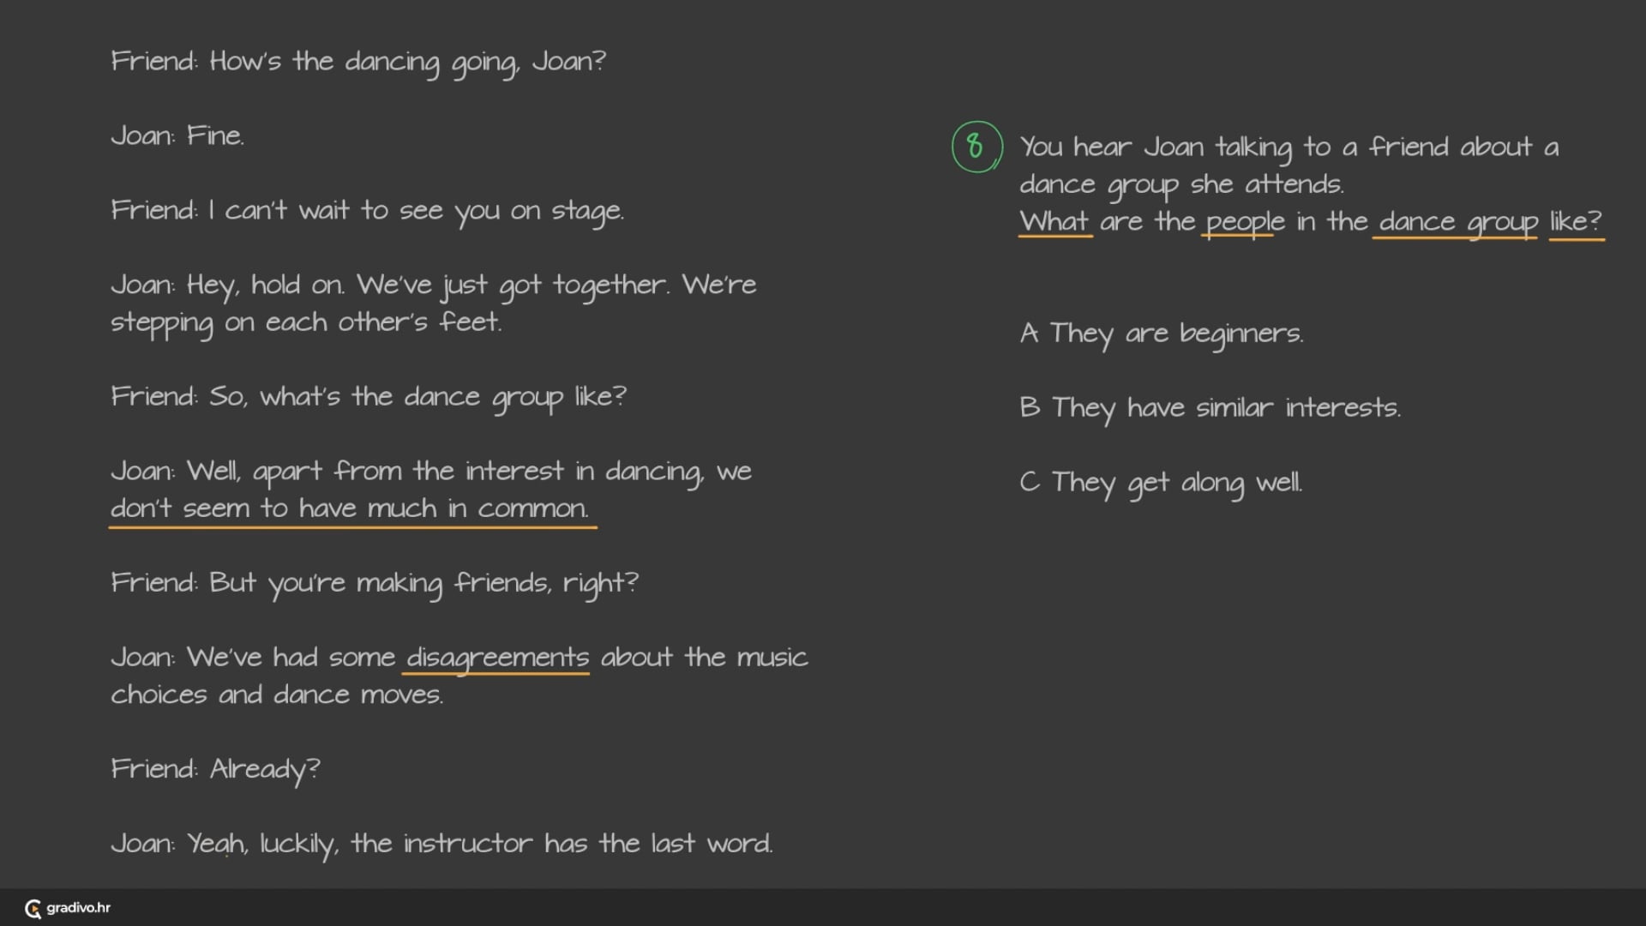Click the underlined "like?" ending the question
The height and width of the screenshot is (926, 1646).
[1576, 221]
